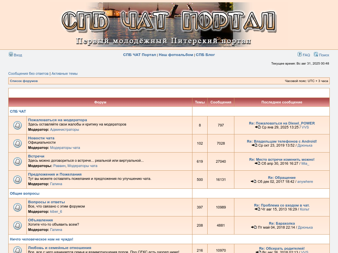This screenshot has width=338, height=253.
Task: Open latest post icon in Объявления row
Action: point(254,227)
